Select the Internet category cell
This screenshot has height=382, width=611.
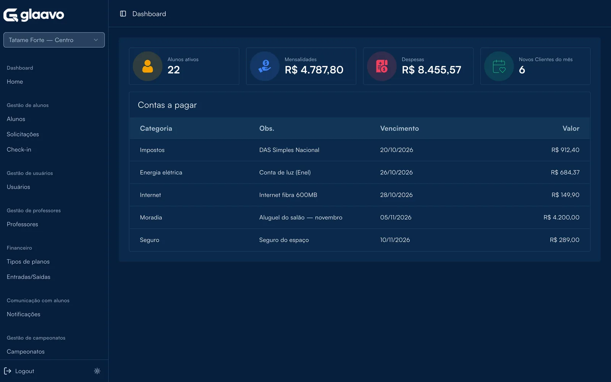[150, 195]
